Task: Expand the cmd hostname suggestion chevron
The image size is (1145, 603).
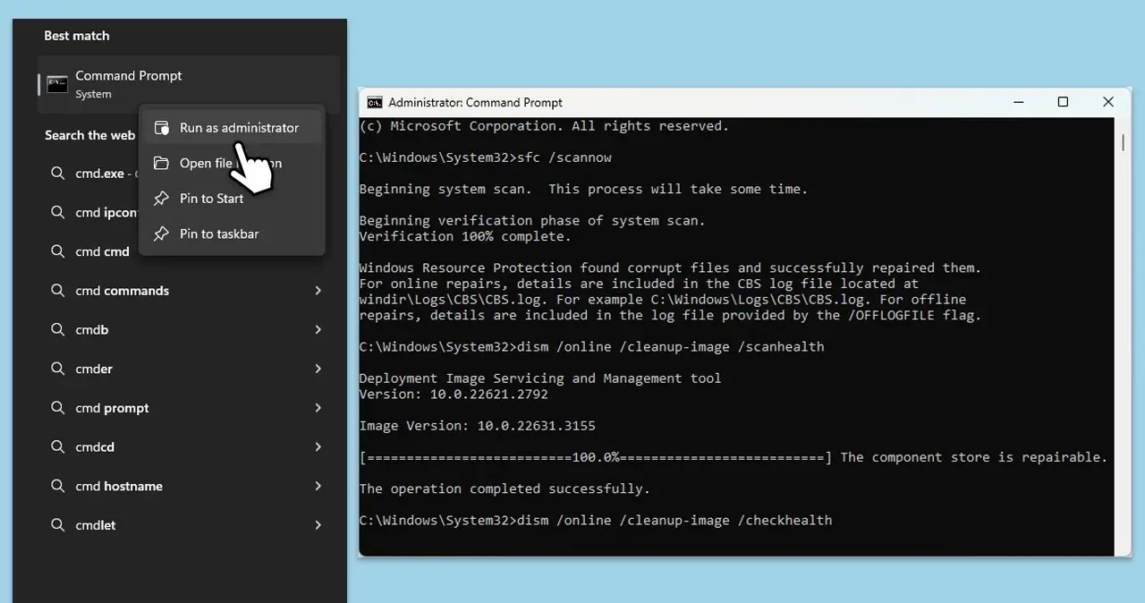Action: tap(318, 487)
